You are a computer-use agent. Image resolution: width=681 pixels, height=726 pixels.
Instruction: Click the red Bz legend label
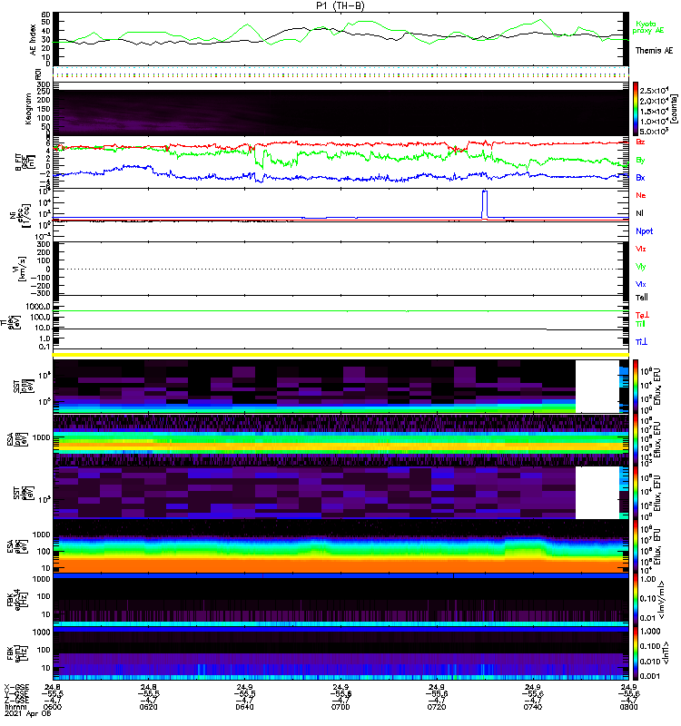[x=640, y=142]
